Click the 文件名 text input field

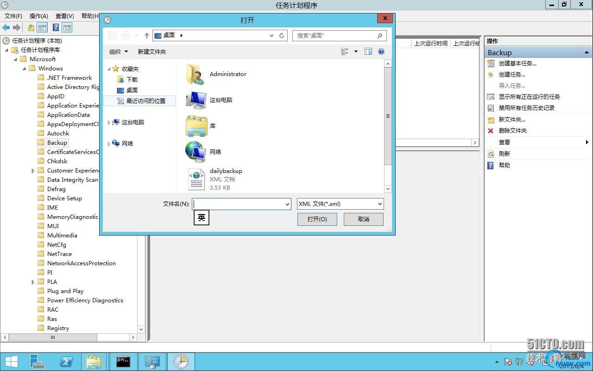[x=238, y=204]
